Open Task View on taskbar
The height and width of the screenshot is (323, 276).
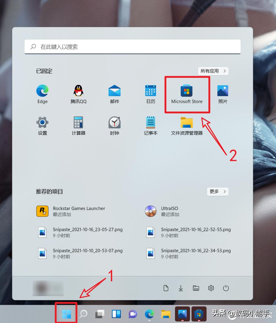[x=100, y=314]
